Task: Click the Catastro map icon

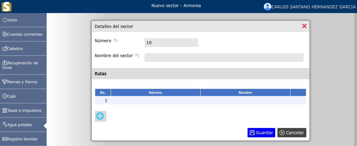Action: click(5, 49)
